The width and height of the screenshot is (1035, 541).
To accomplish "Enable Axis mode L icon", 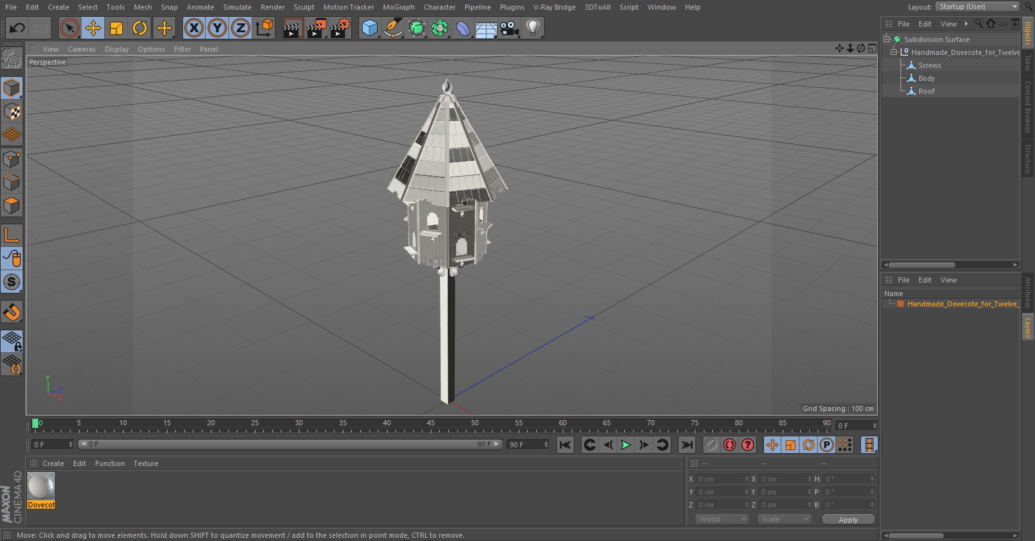I will [x=12, y=235].
